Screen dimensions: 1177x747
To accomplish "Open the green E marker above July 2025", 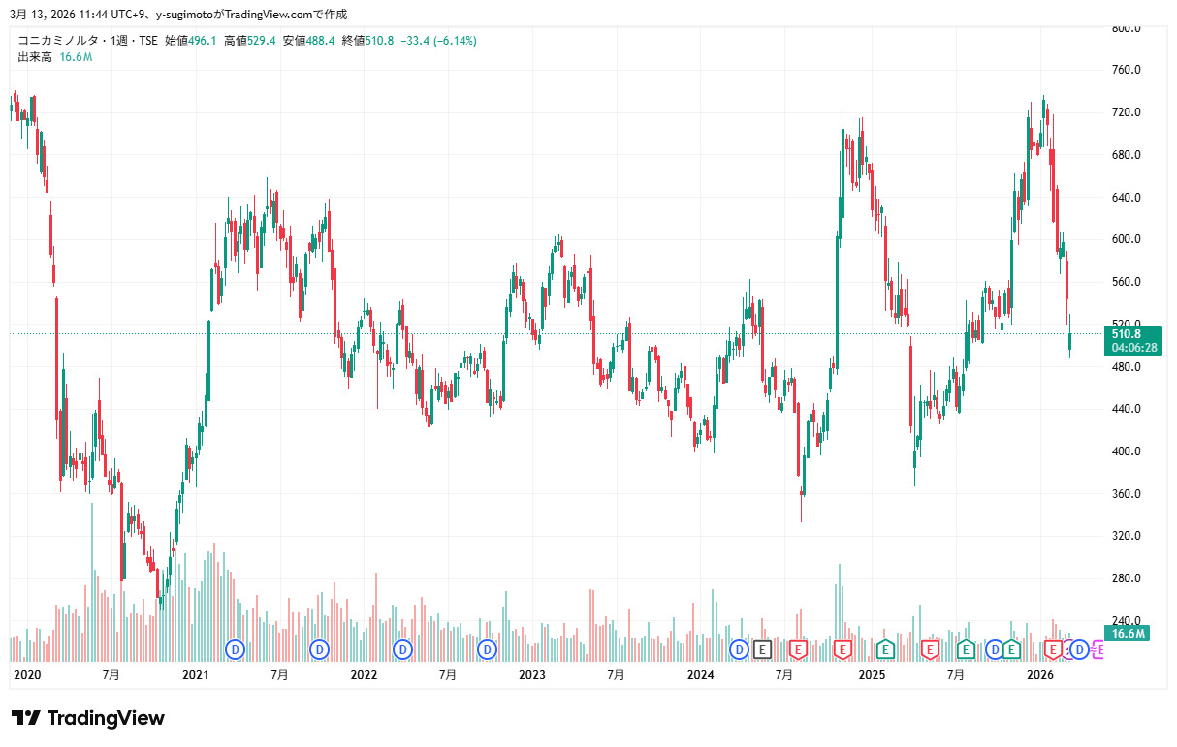I will coord(966,649).
